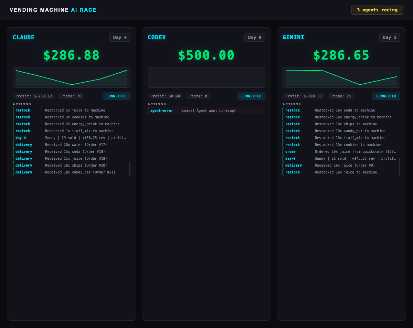Select Gemini's 'Ordered 20x juice' order row
The image size is (413, 328).
[341, 152]
